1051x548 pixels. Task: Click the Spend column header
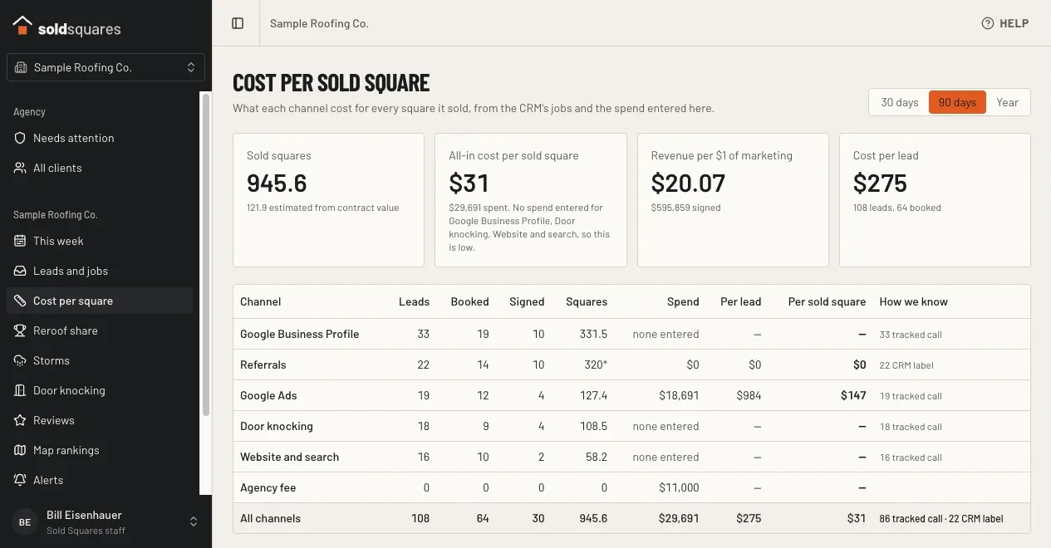[683, 301]
